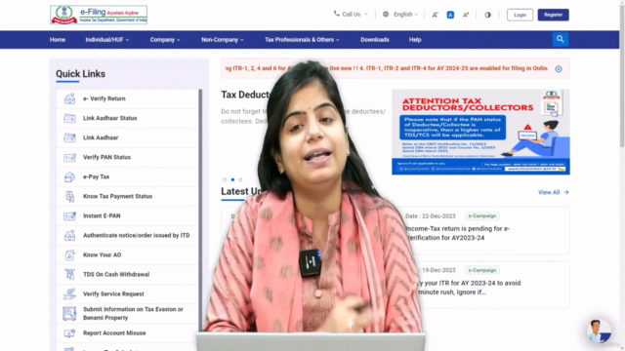Screen dimensions: 625x351
Task: Open the Downloads menu item
Action: point(375,40)
